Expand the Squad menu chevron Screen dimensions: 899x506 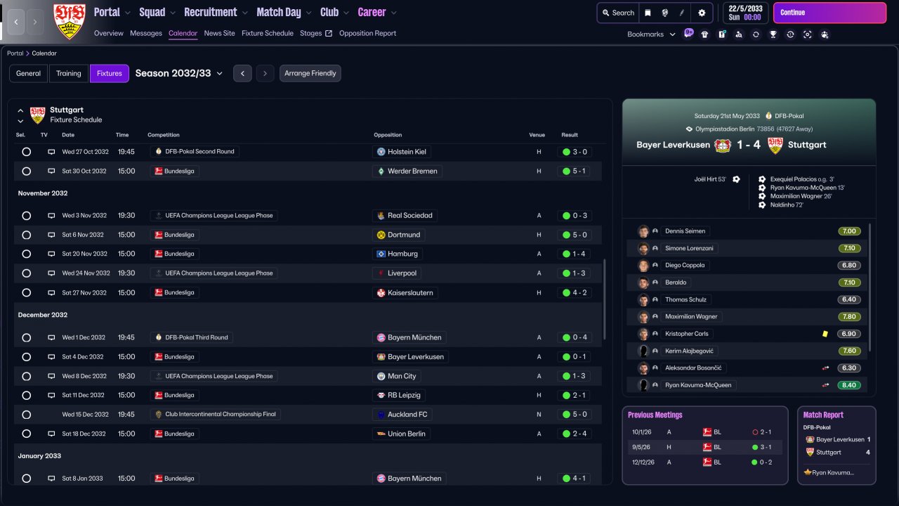172,13
